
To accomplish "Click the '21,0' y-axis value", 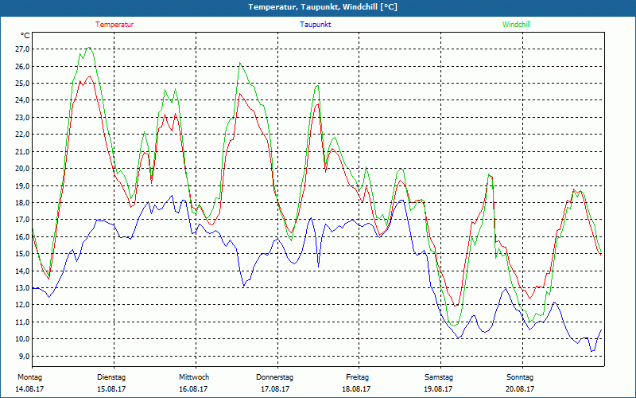I will pos(23,151).
